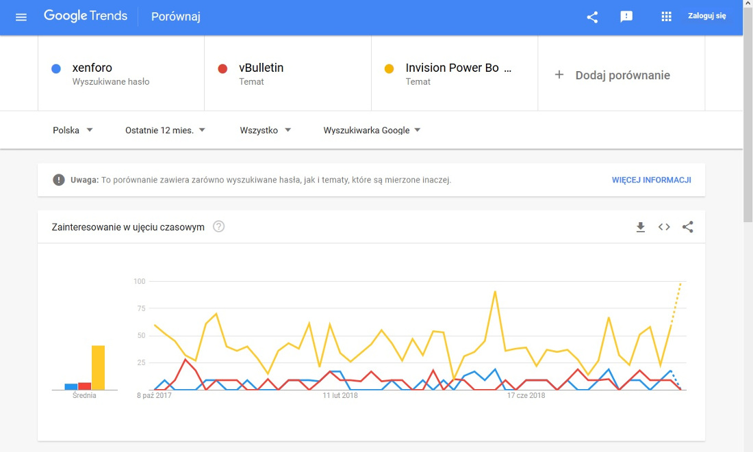Expand the Wszystko category dropdown
The height and width of the screenshot is (452, 753).
click(265, 130)
